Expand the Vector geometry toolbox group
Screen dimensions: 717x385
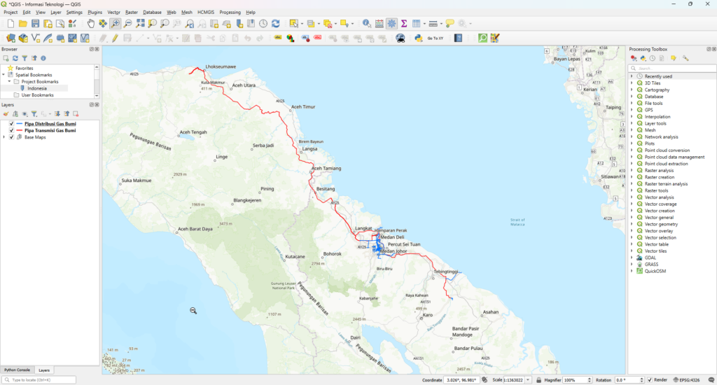pyautogui.click(x=632, y=224)
